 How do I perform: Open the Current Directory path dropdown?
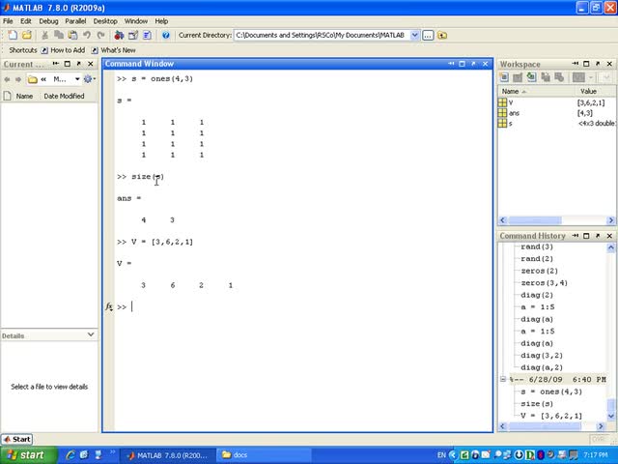tap(414, 35)
